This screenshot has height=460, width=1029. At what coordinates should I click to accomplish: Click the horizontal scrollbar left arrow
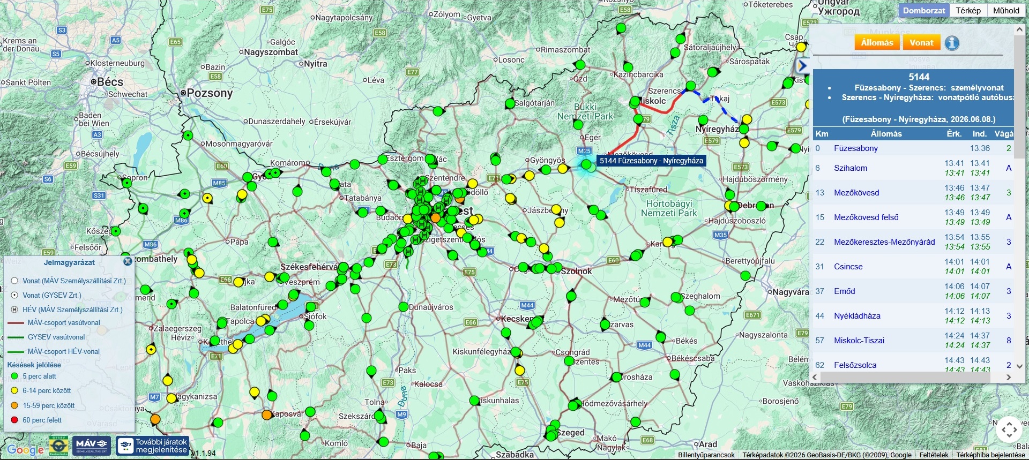point(816,378)
